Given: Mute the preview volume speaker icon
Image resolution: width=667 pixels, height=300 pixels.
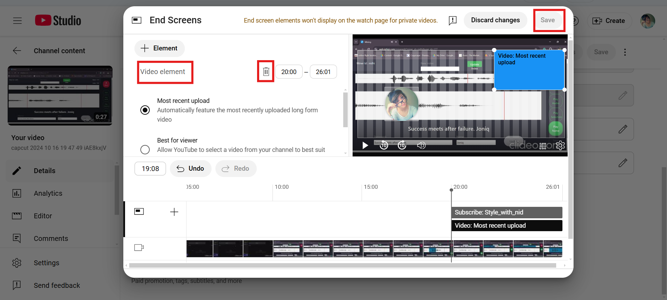Looking at the screenshot, I should tap(421, 145).
